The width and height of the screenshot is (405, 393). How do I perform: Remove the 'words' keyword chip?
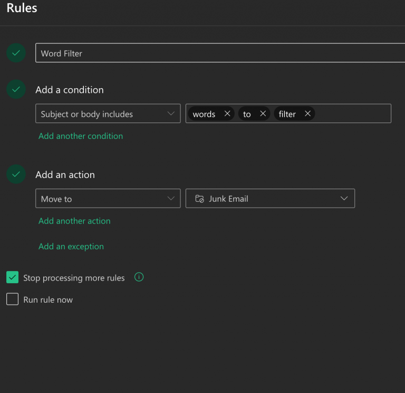coord(227,114)
